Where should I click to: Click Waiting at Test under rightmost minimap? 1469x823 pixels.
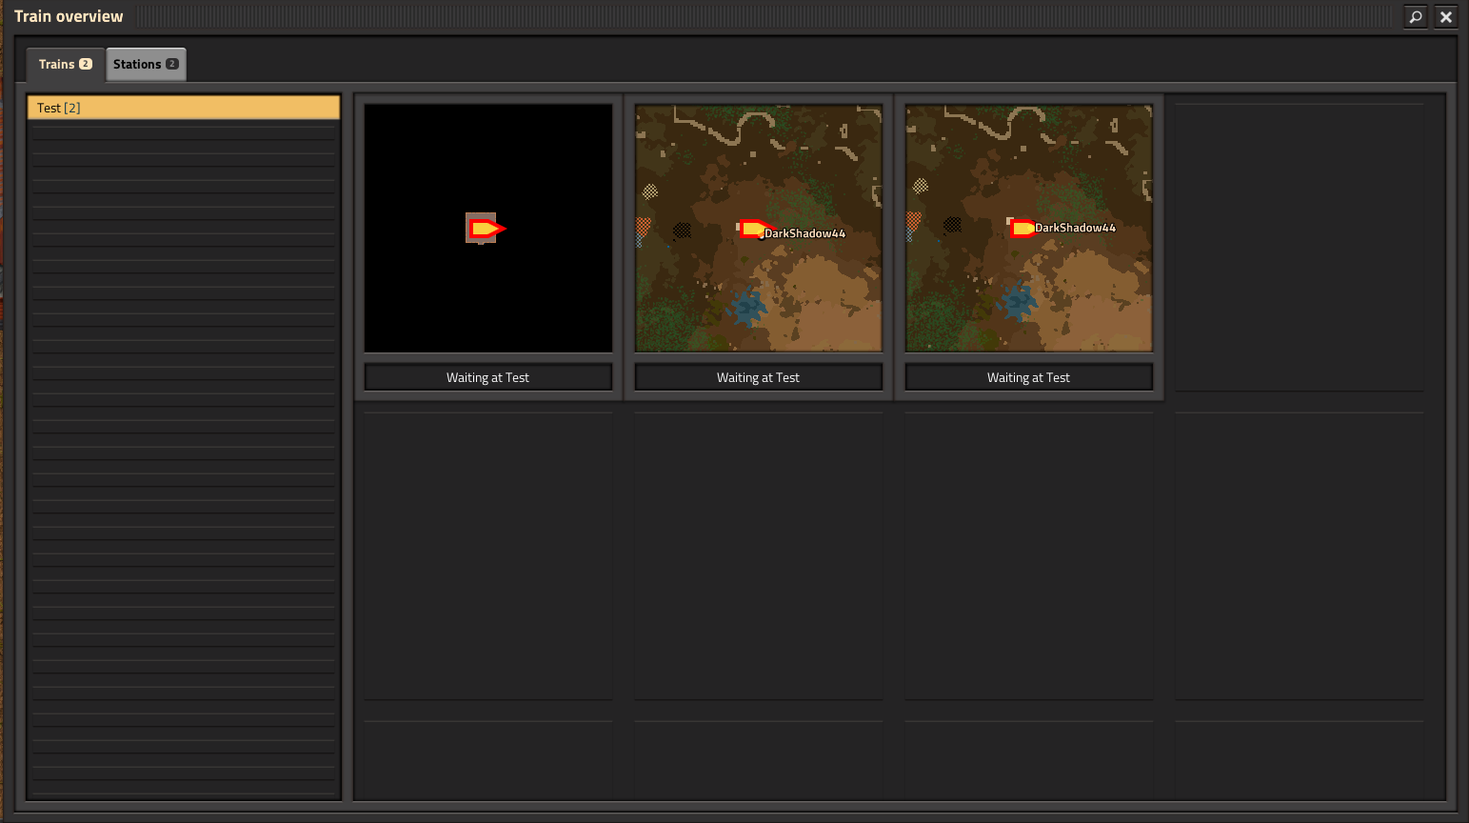[x=1029, y=377]
